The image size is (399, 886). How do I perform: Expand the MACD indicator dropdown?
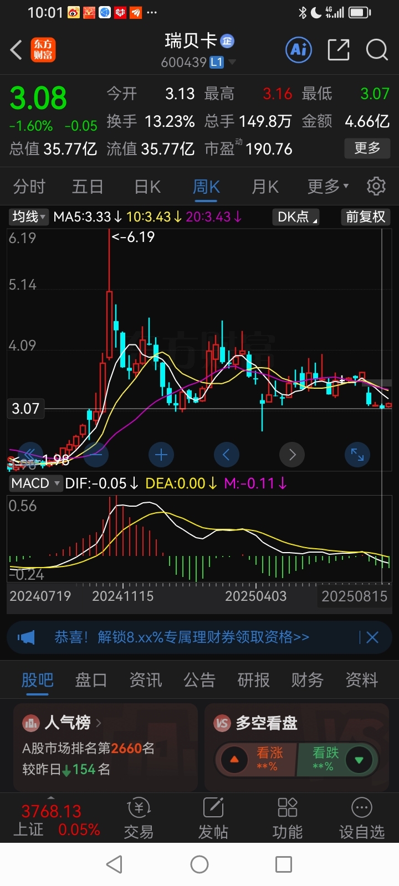35,483
